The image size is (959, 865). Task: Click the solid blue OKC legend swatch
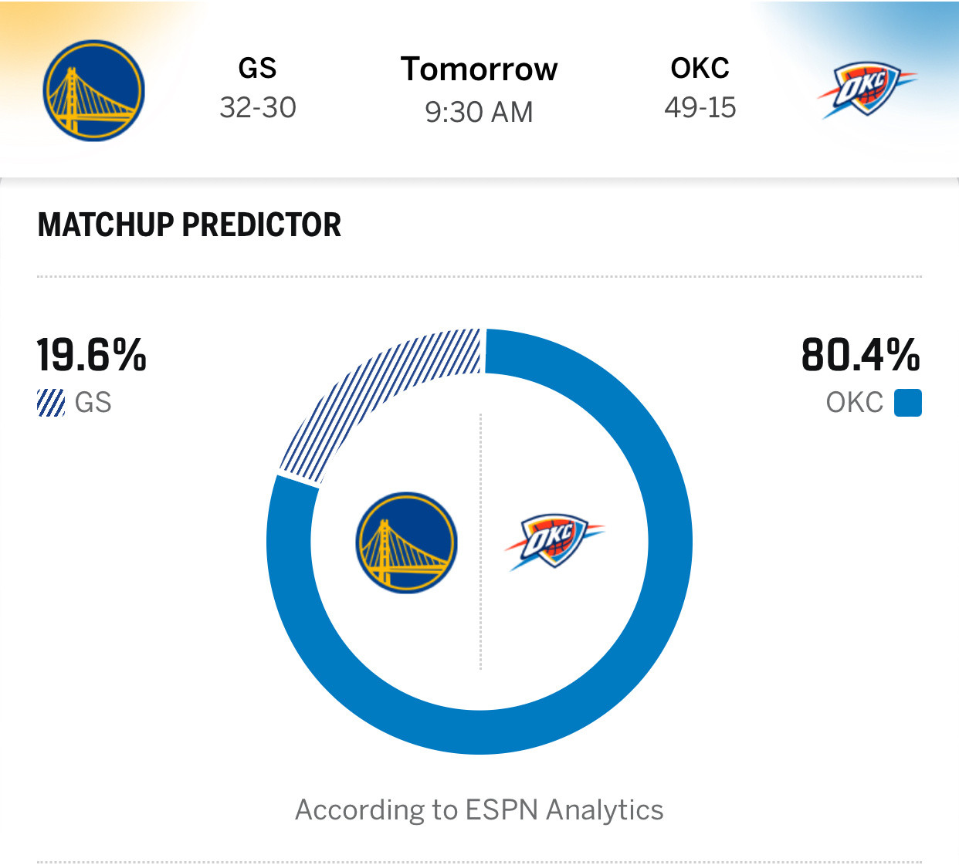(907, 403)
